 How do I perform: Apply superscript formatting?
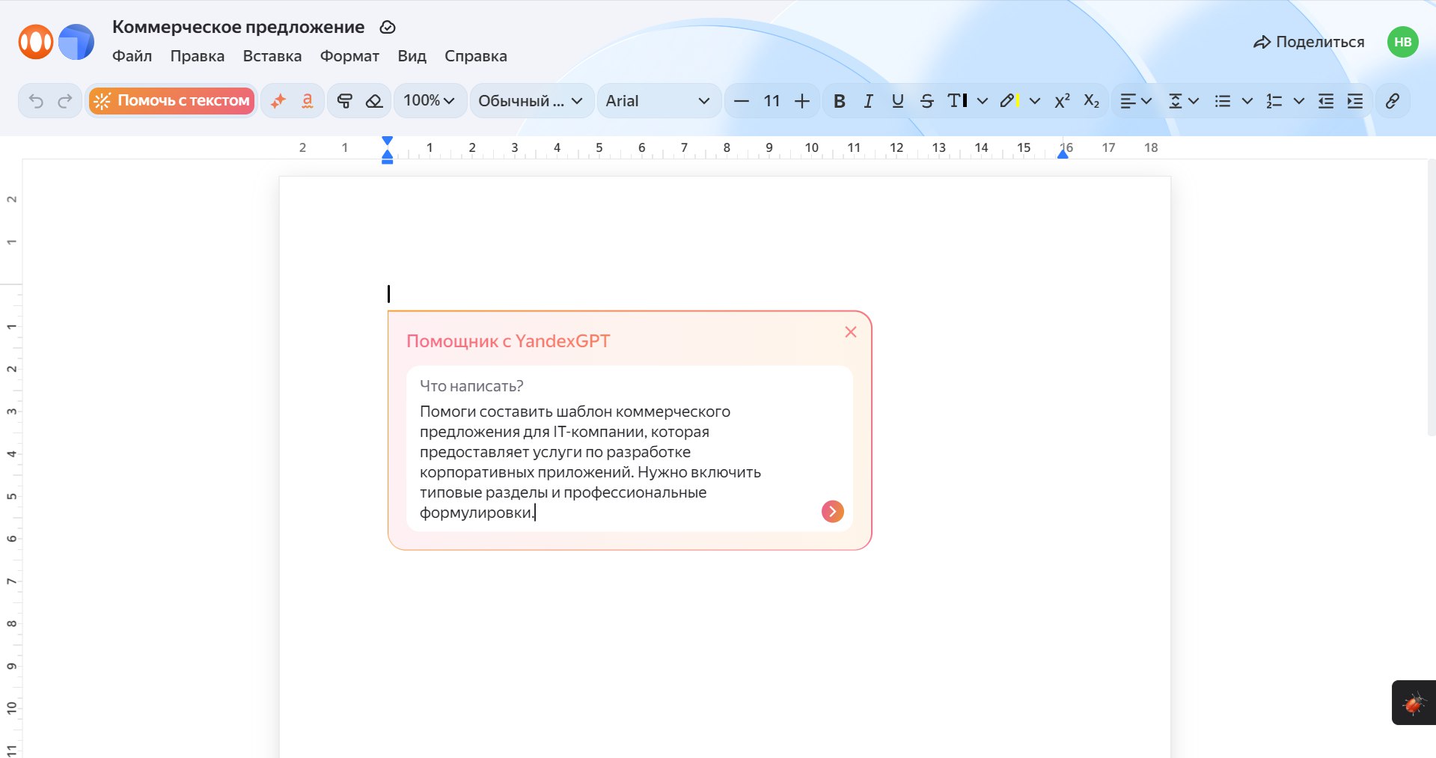[1062, 100]
